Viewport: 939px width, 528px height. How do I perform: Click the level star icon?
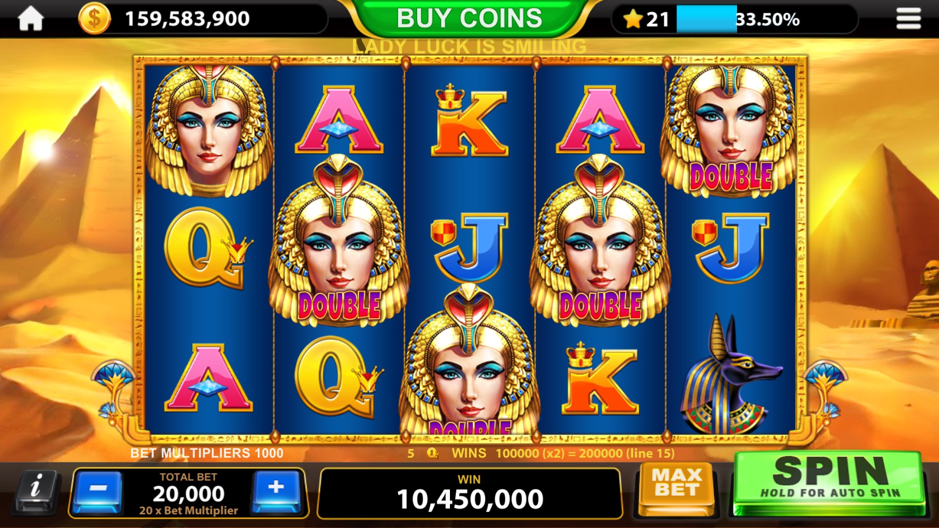point(633,20)
